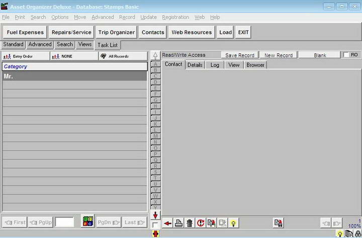Select the Contact tab
The width and height of the screenshot is (362, 238).
[x=173, y=64]
